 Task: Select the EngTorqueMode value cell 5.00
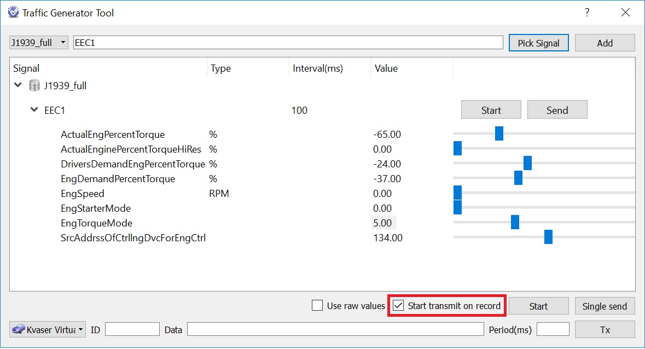pos(383,223)
